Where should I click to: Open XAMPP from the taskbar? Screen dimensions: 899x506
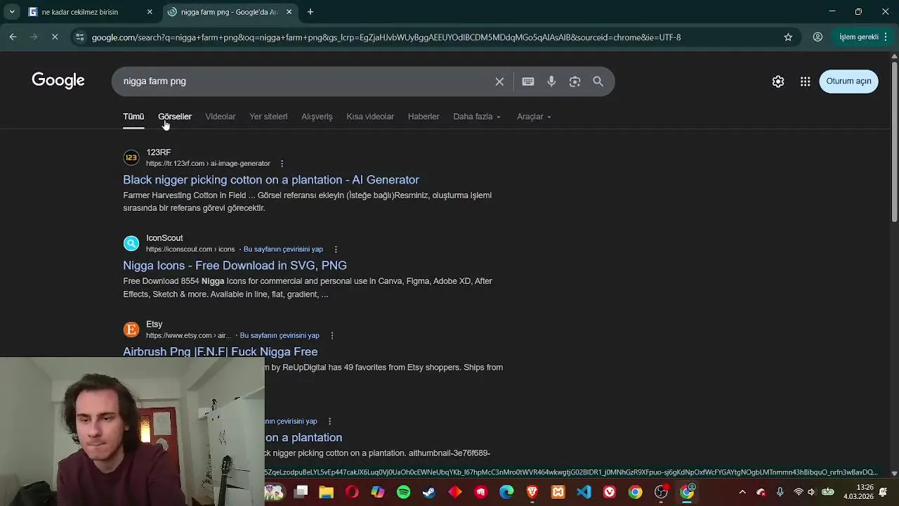tap(558, 492)
